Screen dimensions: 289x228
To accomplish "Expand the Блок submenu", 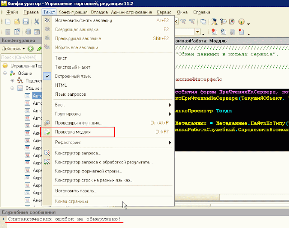I will pyautogui.click(x=108, y=105).
